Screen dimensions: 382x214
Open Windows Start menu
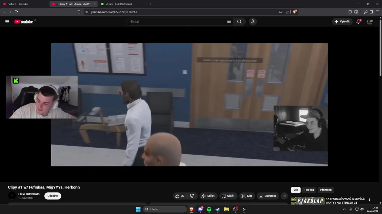click(138, 209)
